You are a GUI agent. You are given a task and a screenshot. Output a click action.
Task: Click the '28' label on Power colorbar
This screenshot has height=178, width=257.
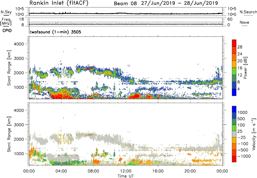click(240, 47)
